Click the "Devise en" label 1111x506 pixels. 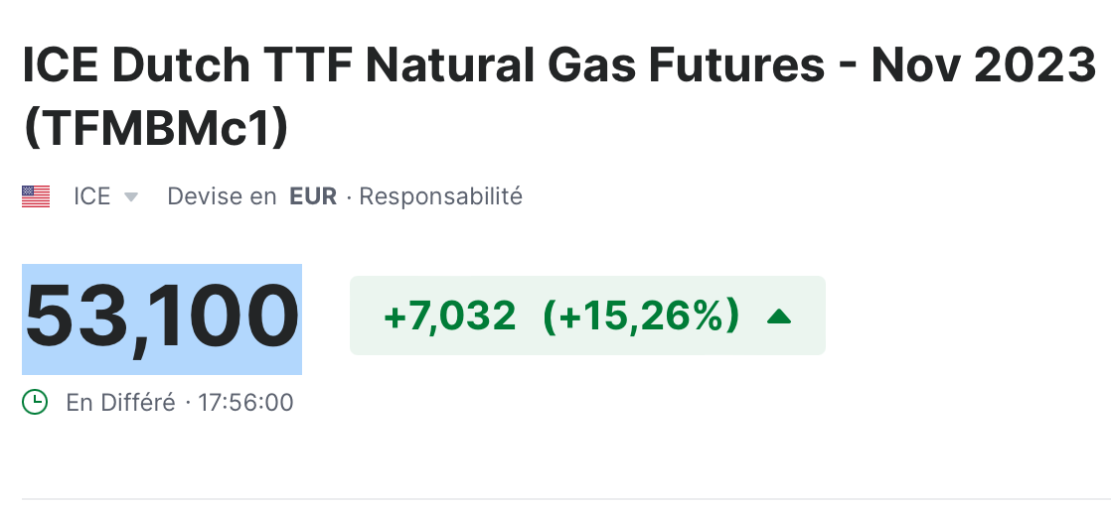222,196
